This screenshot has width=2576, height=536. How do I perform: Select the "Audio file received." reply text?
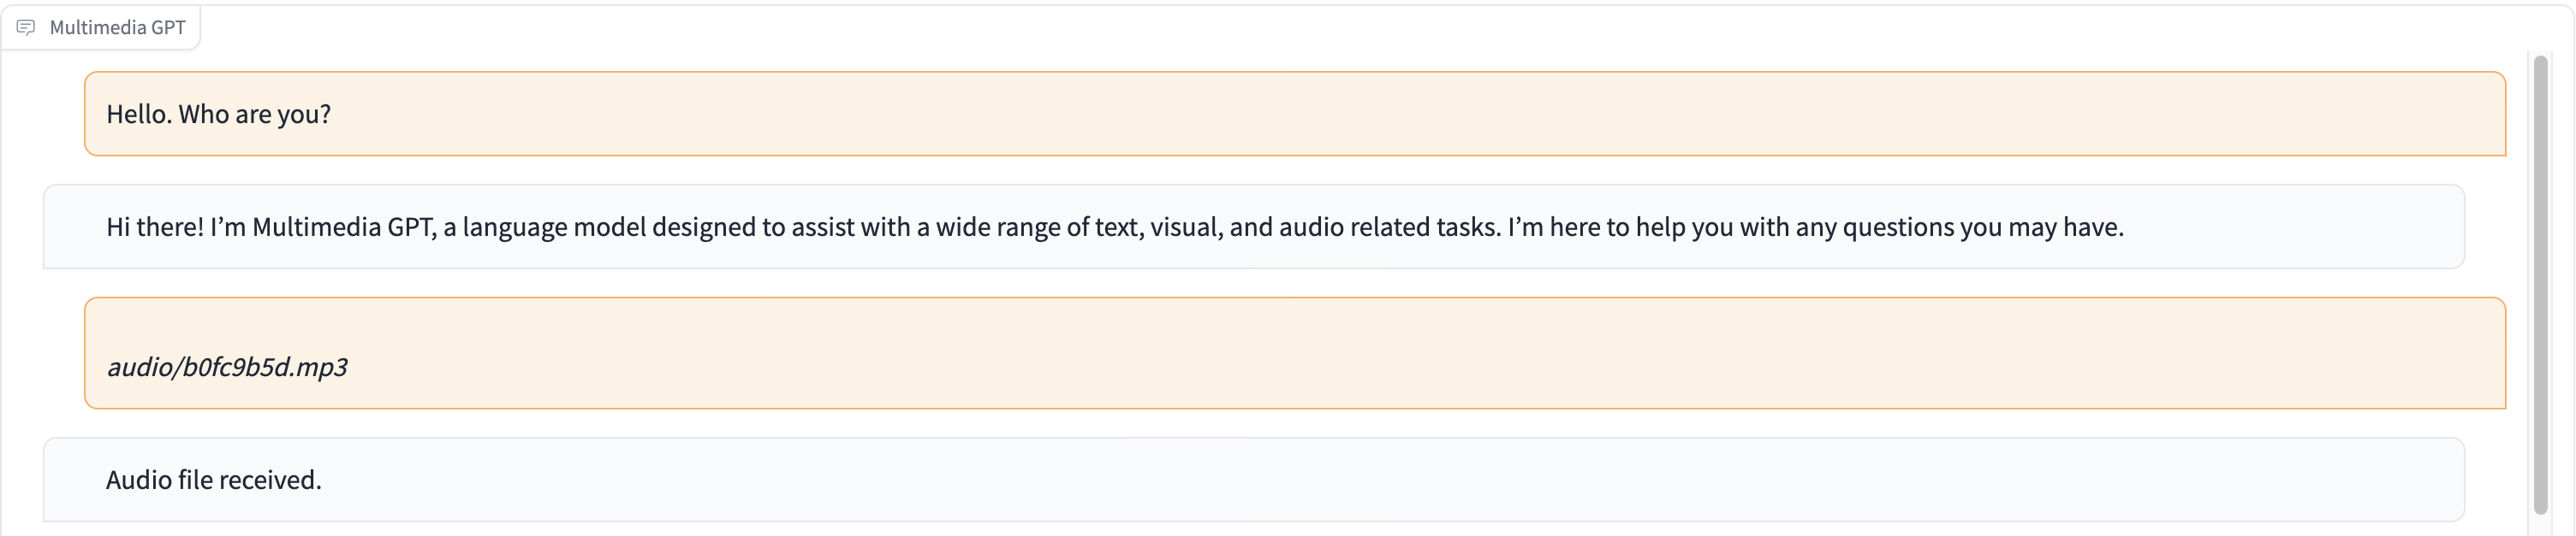(x=213, y=480)
